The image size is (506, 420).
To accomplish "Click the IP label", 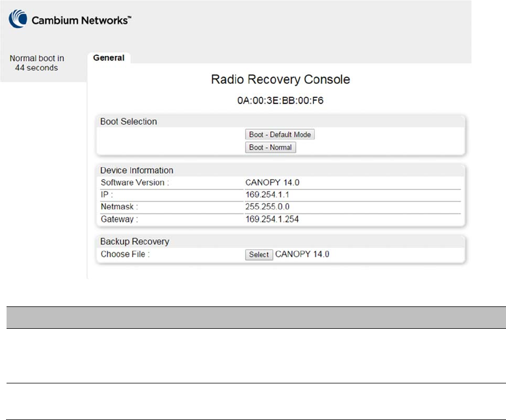I will (x=107, y=194).
